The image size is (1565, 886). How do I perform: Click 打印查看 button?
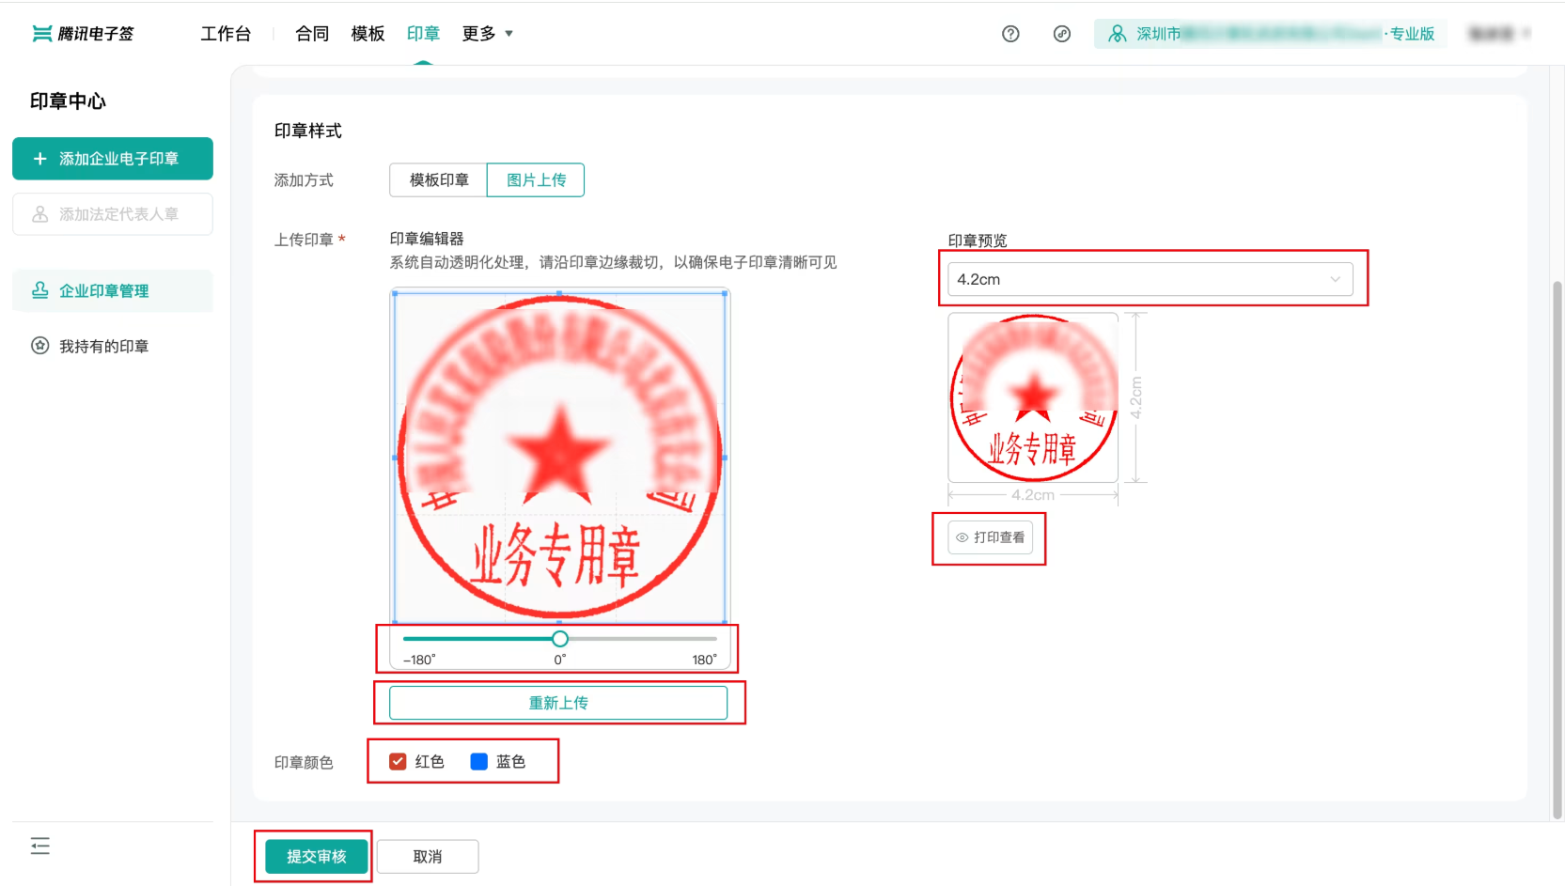[990, 537]
